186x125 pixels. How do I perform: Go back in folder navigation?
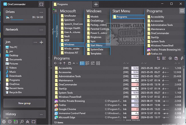(x=56, y=63)
